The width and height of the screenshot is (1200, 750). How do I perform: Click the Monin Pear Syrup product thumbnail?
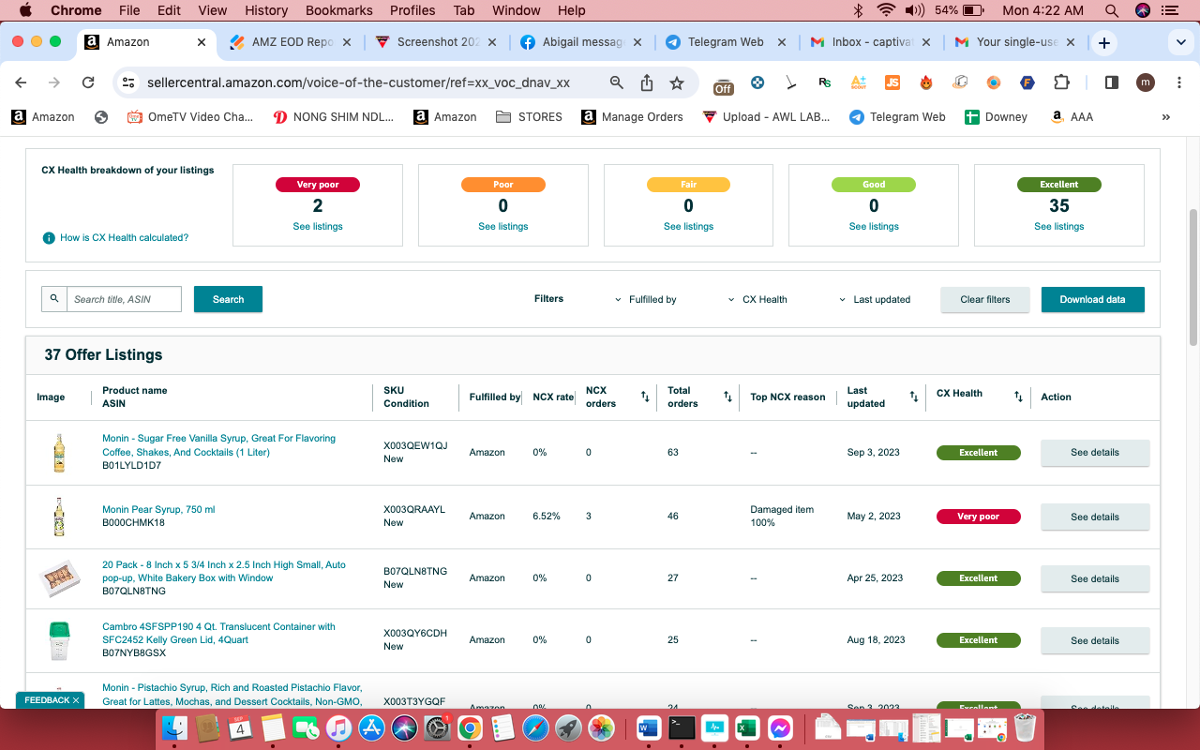[x=59, y=517]
